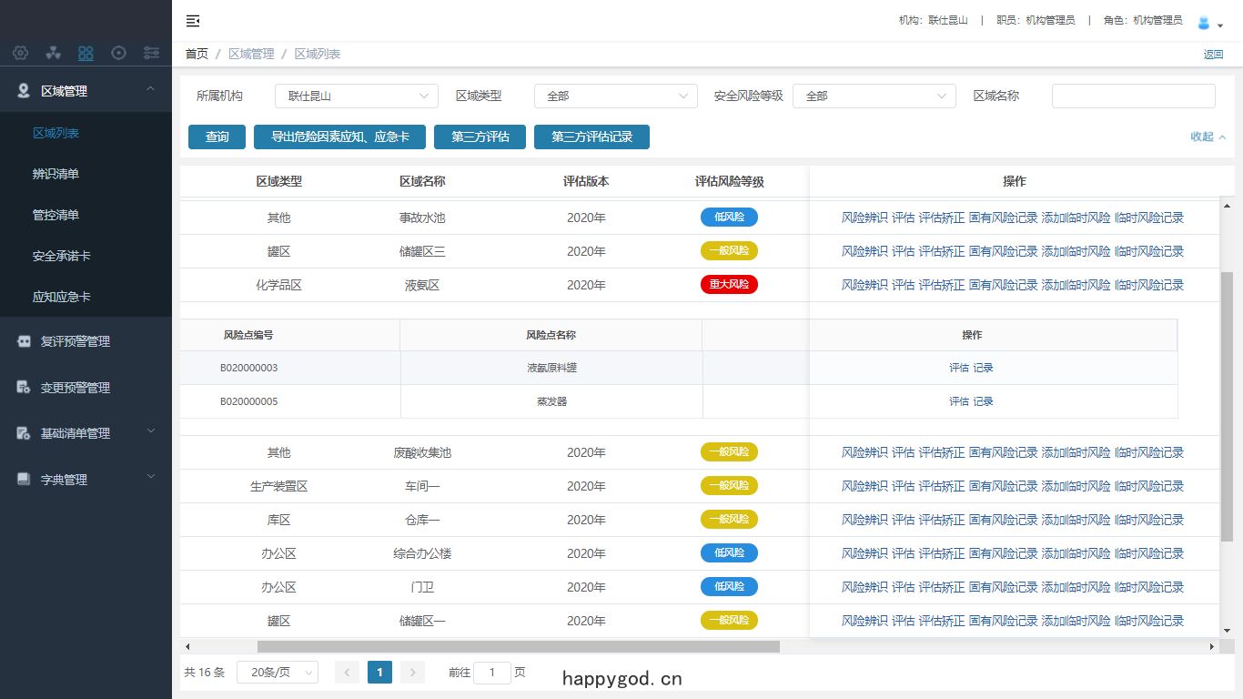The height and width of the screenshot is (699, 1243).
Task: Expand the 区域类型 dropdown
Action: (615, 96)
